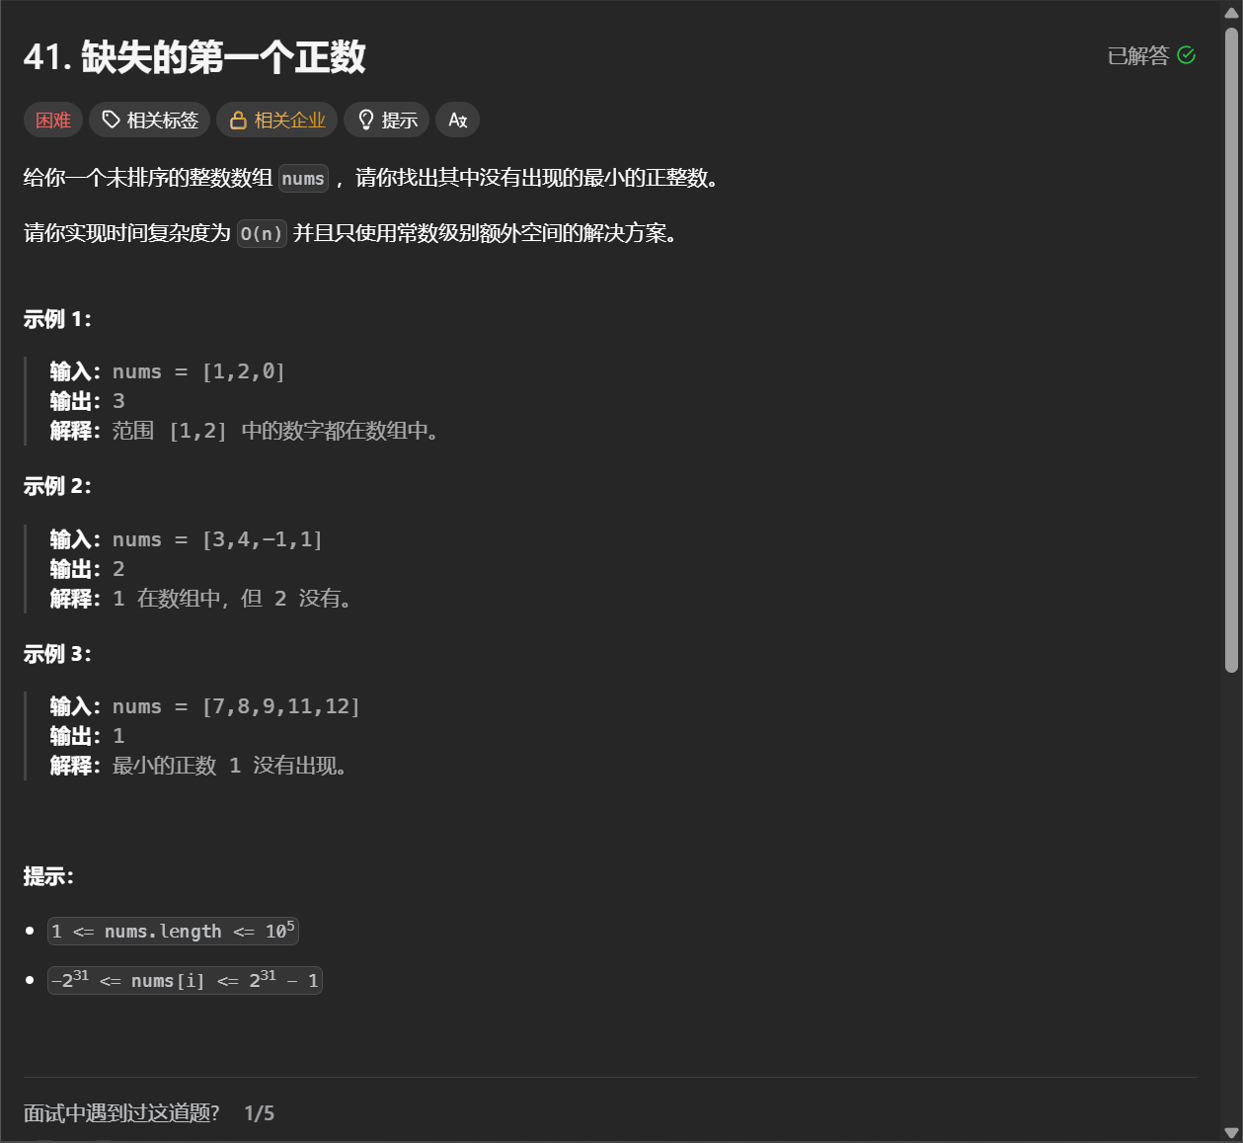
Task: Expand the 相关企业 company list
Action: [x=277, y=120]
